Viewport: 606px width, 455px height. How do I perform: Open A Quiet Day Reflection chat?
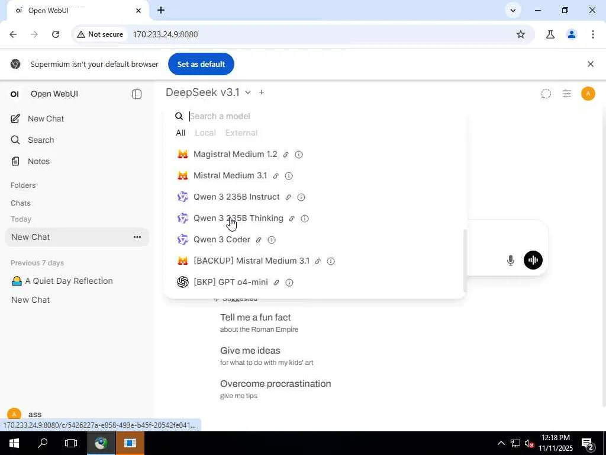pyautogui.click(x=69, y=281)
